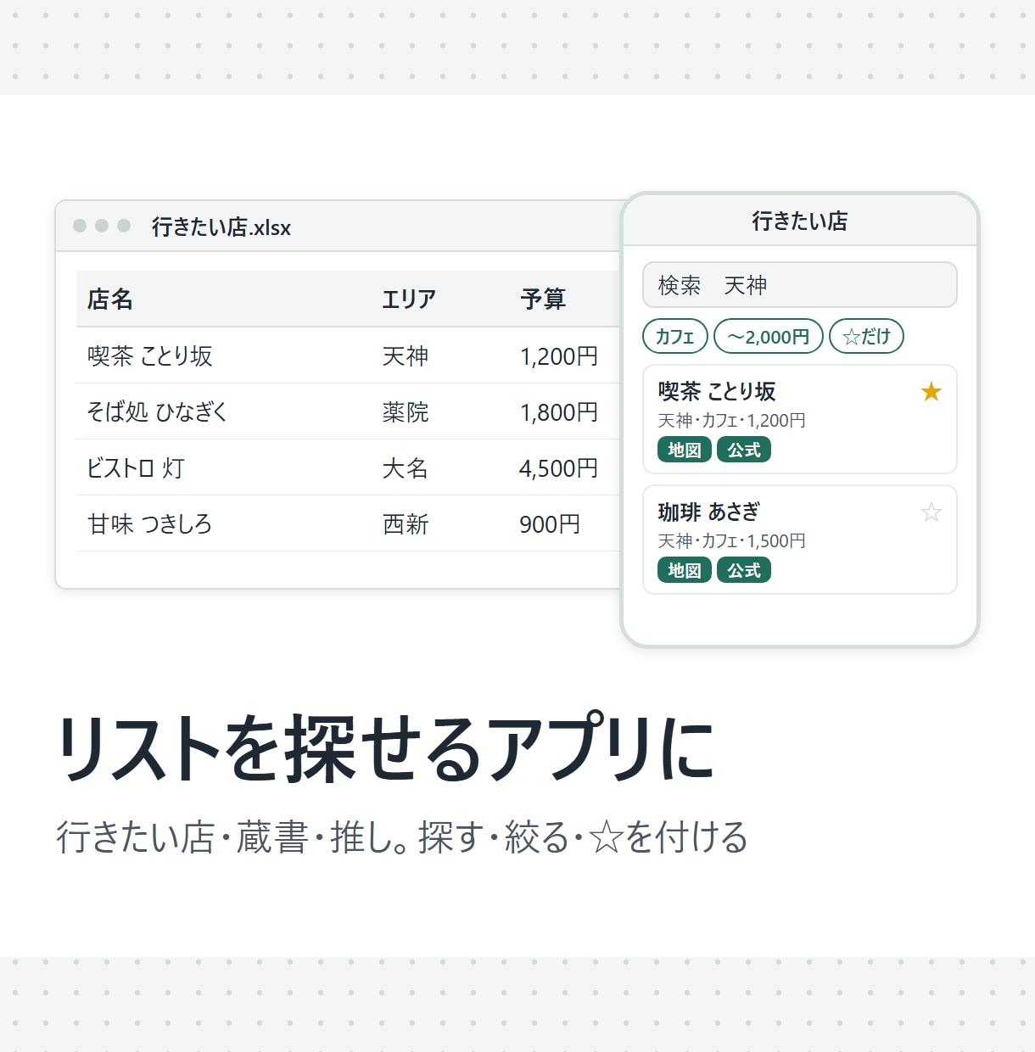Click the 4,500円 budget cell
The width and height of the screenshot is (1035, 1052).
559,467
